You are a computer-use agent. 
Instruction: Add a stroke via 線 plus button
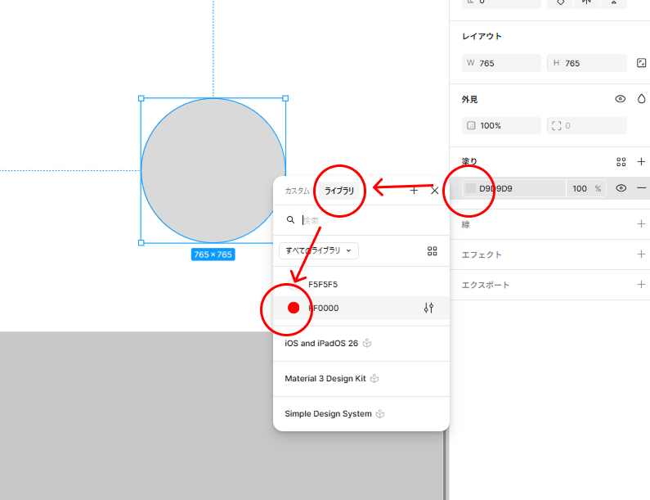pos(641,224)
